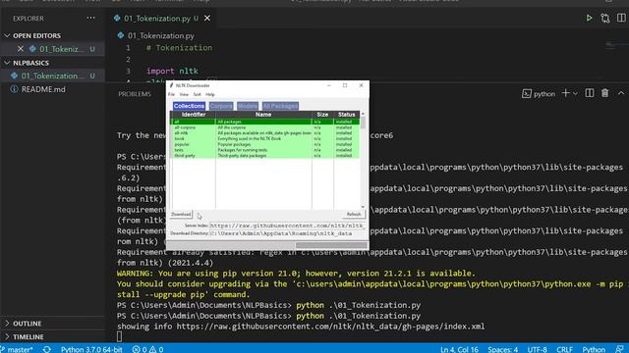Viewport: 629px width, 353px height.
Task: Select the 'book' collection row
Action: pyautogui.click(x=265, y=138)
